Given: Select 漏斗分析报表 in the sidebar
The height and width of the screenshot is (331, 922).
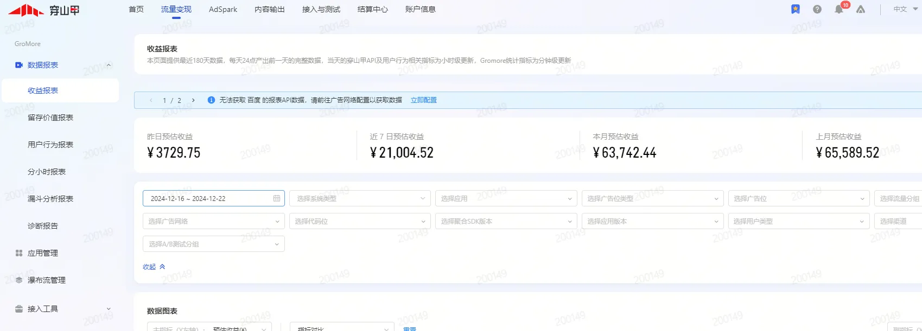Looking at the screenshot, I should click(x=50, y=199).
